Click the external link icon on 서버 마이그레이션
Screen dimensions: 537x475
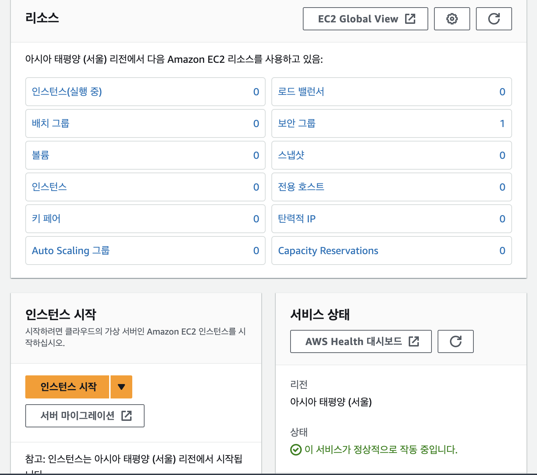pyautogui.click(x=127, y=416)
